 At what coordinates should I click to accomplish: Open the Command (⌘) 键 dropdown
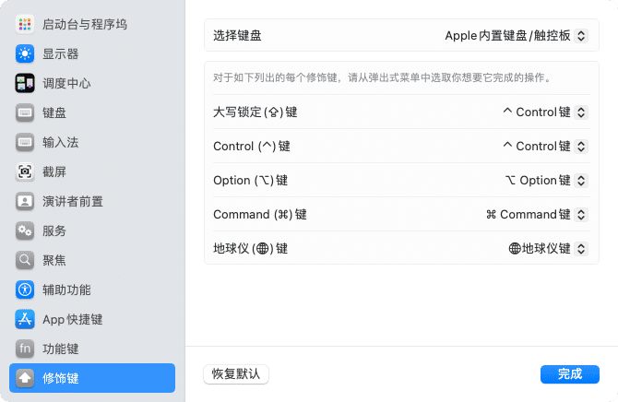point(537,214)
